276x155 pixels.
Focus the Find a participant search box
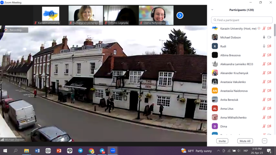242,20
